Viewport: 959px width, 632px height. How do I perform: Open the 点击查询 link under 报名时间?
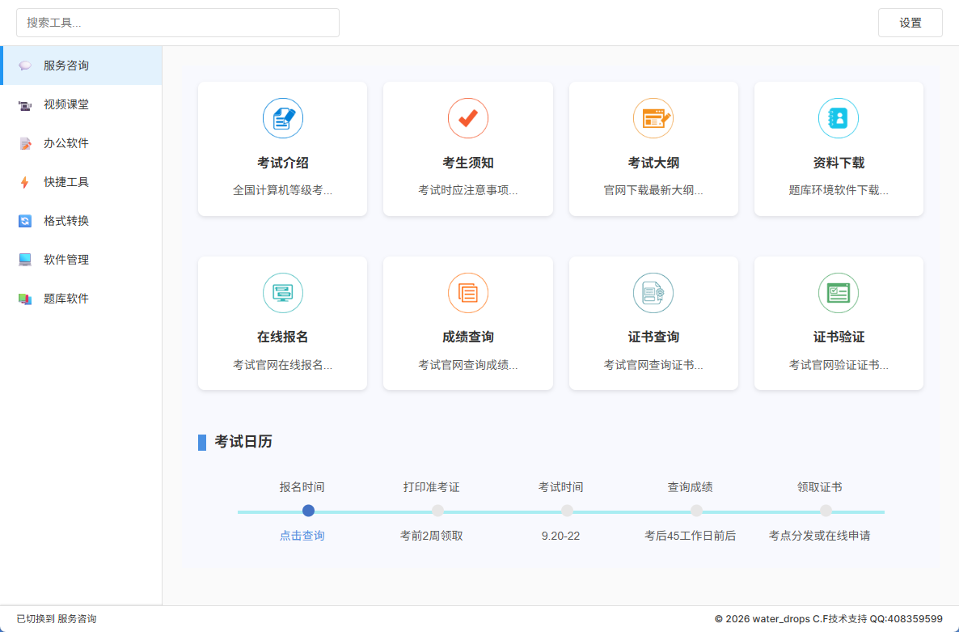pyautogui.click(x=301, y=536)
